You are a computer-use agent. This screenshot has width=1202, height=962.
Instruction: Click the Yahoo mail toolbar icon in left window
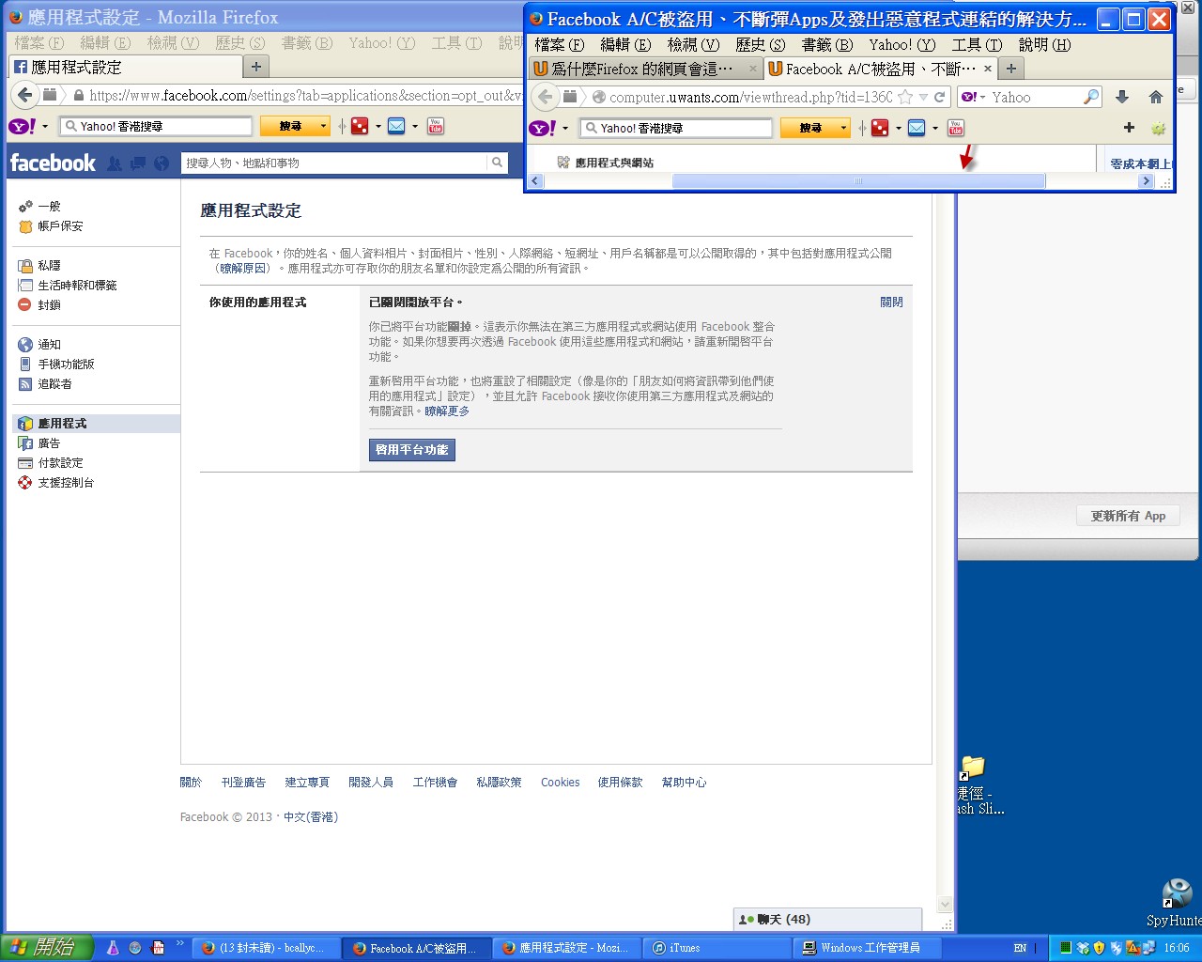(x=396, y=126)
